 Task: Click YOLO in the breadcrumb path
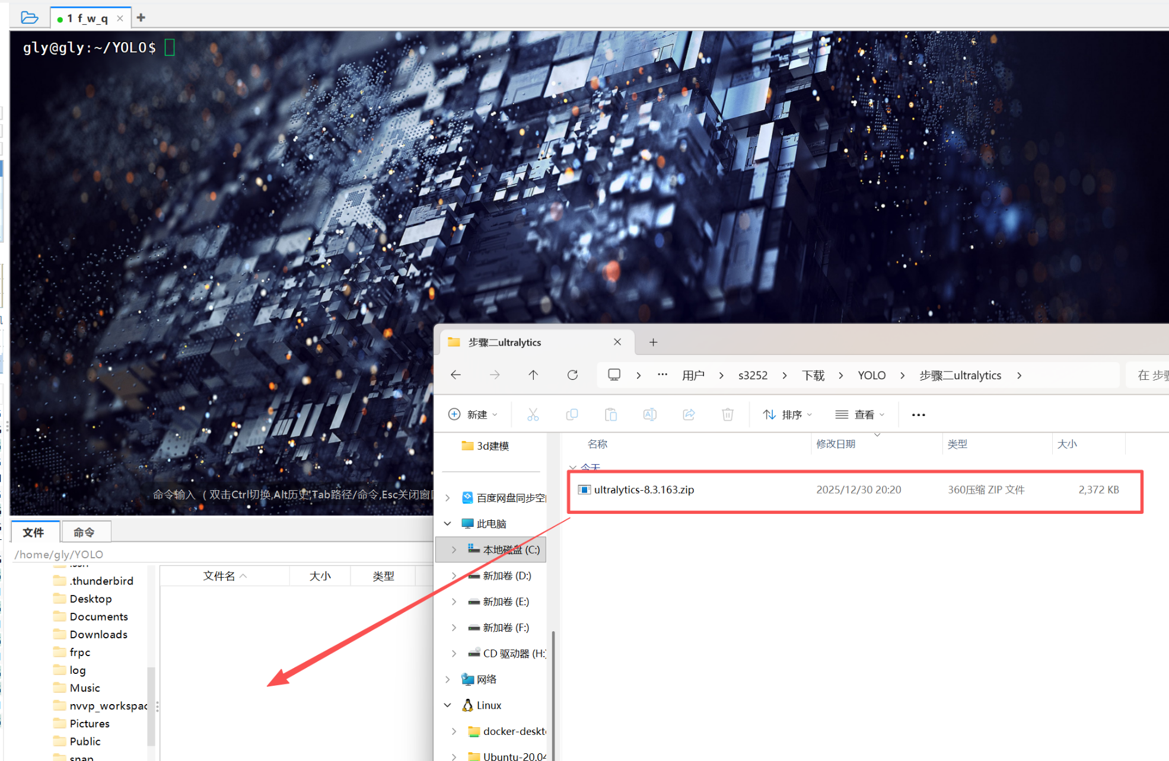[x=871, y=376]
